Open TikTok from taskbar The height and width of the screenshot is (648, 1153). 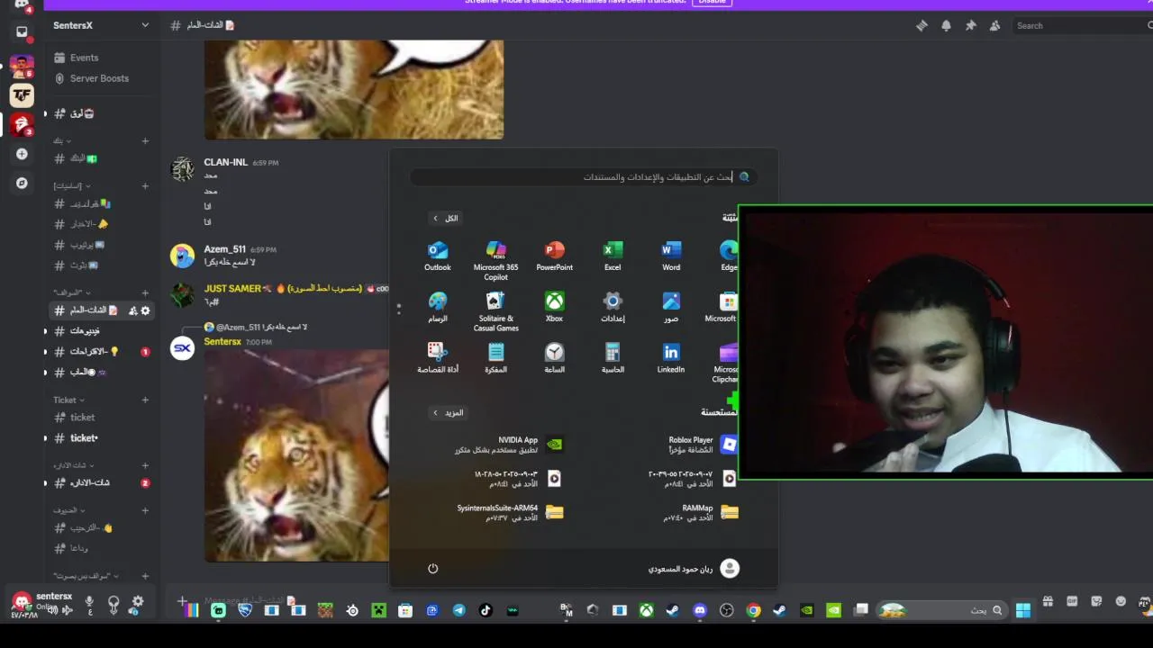tap(486, 610)
